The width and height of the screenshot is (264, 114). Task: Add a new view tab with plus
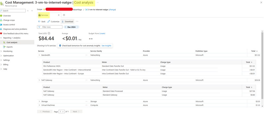[x=64, y=15]
